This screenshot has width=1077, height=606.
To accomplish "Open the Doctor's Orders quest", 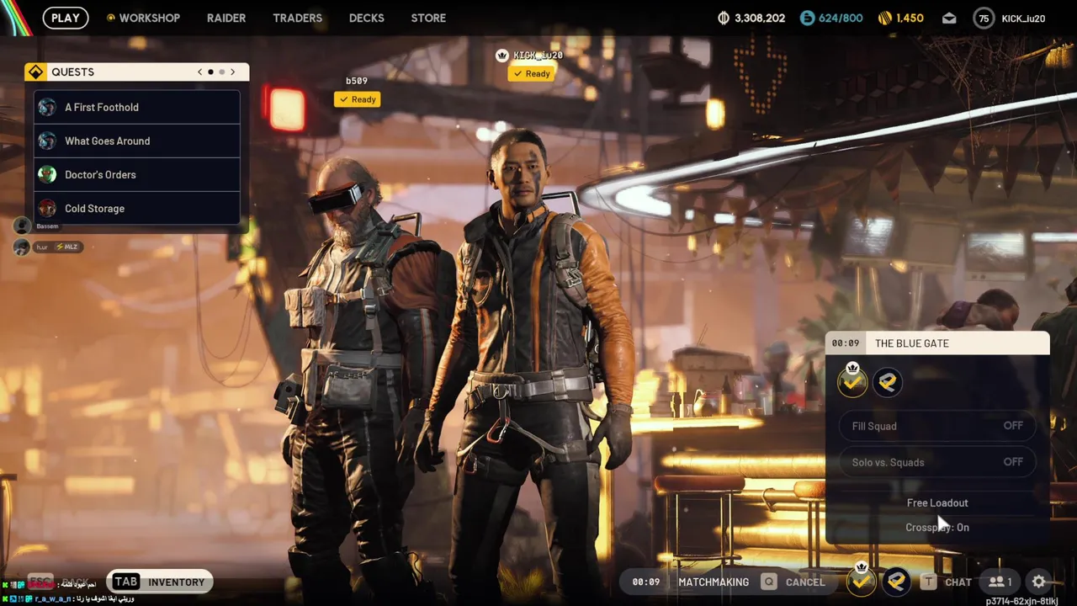I will click(x=137, y=174).
